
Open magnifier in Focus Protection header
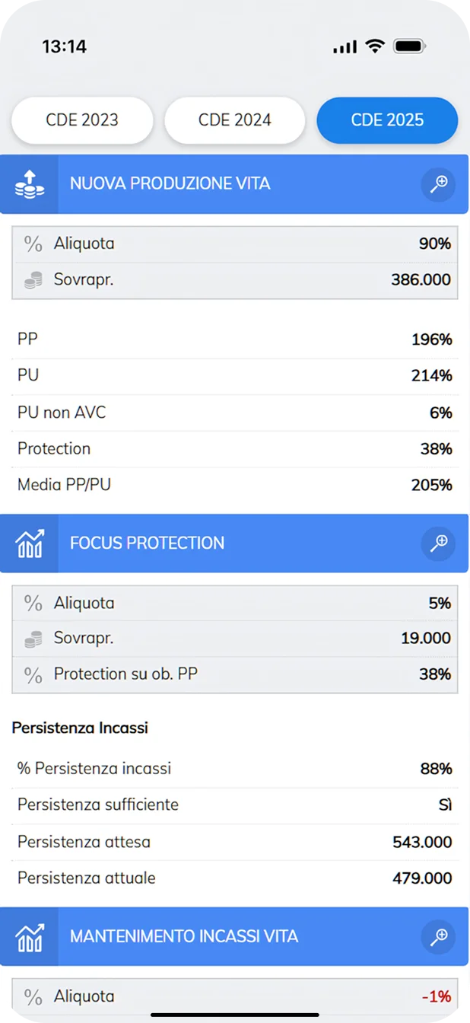pyautogui.click(x=438, y=543)
